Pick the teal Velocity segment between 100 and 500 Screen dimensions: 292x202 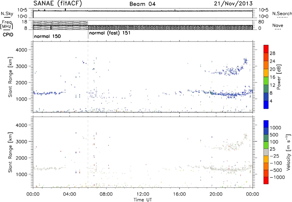(x=266, y=138)
